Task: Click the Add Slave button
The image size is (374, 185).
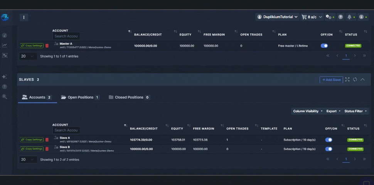Action: 331,80
